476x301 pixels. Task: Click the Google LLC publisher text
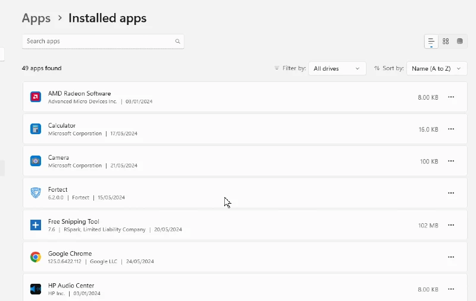(x=104, y=261)
